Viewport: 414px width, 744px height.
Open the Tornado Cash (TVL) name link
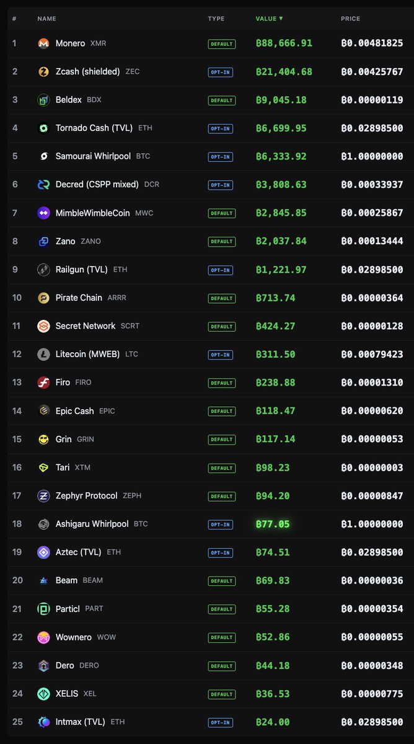pyautogui.click(x=94, y=128)
